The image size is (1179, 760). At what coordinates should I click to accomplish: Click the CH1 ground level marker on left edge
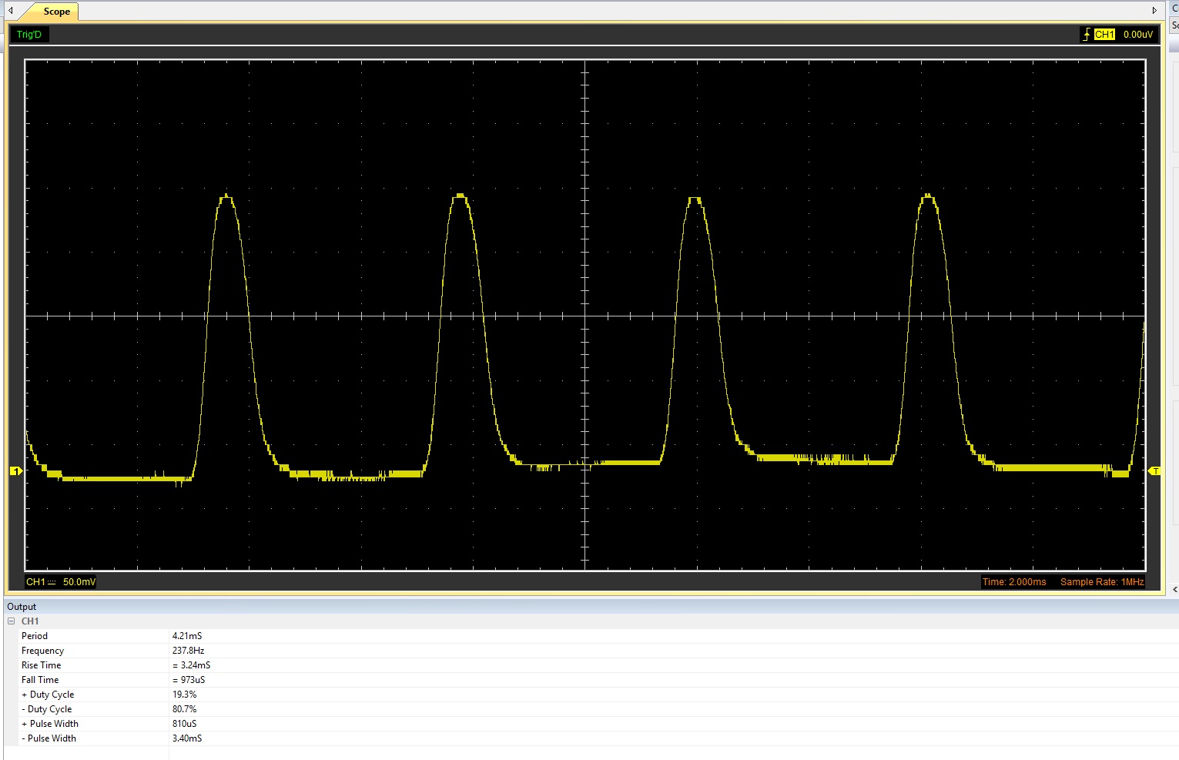pyautogui.click(x=15, y=471)
